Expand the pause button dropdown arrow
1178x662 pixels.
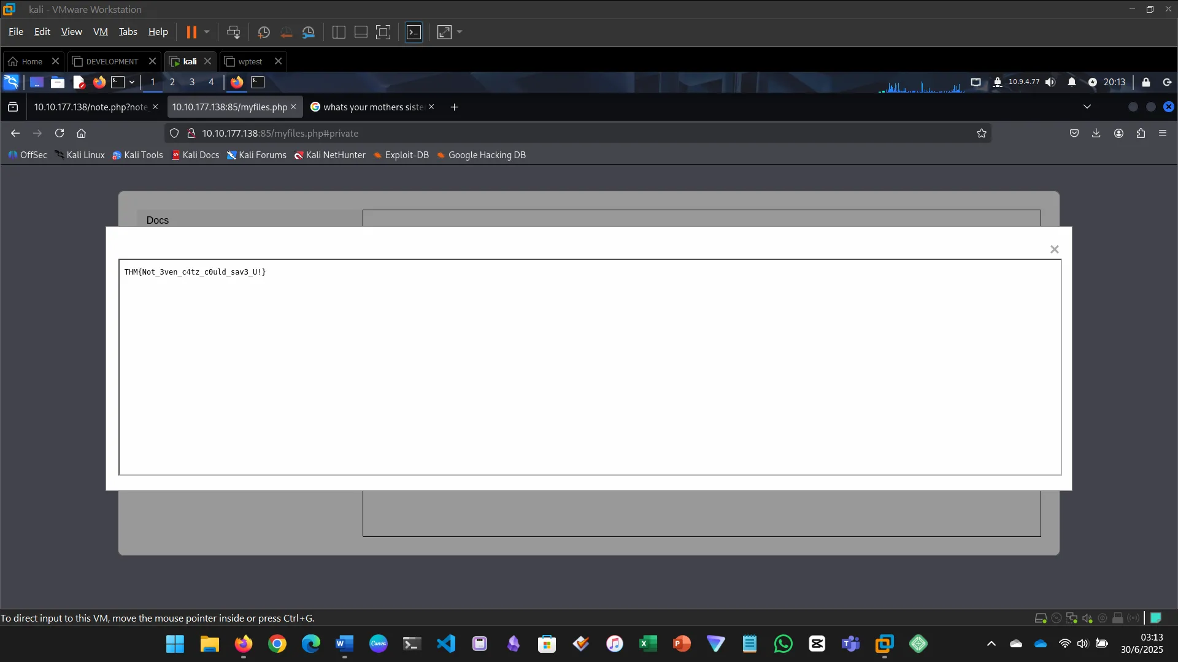207,32
